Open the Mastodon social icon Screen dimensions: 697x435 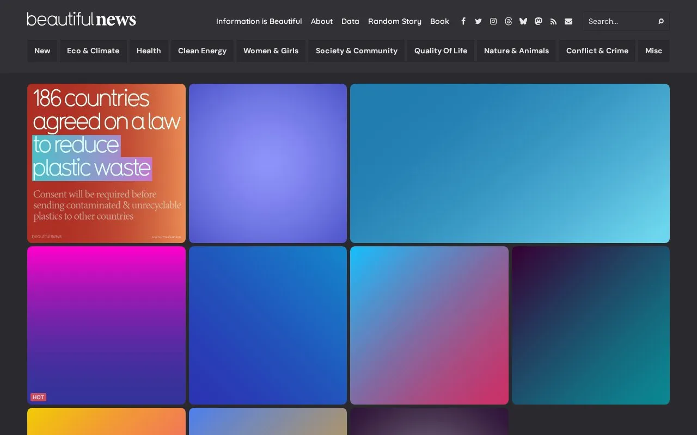click(x=539, y=21)
